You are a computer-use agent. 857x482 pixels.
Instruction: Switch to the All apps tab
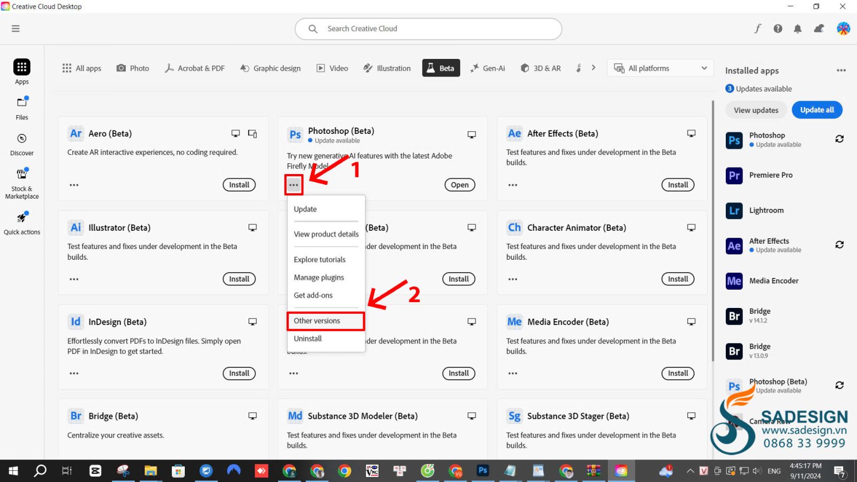pyautogui.click(x=82, y=68)
